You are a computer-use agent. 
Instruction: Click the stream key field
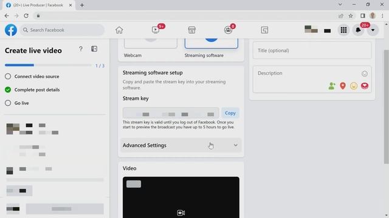[x=171, y=113]
